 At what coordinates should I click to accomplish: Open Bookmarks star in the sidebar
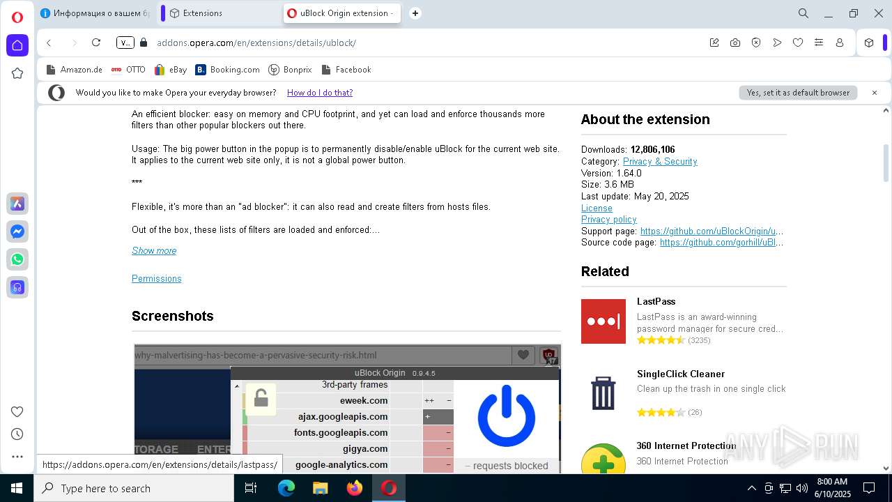pos(17,73)
